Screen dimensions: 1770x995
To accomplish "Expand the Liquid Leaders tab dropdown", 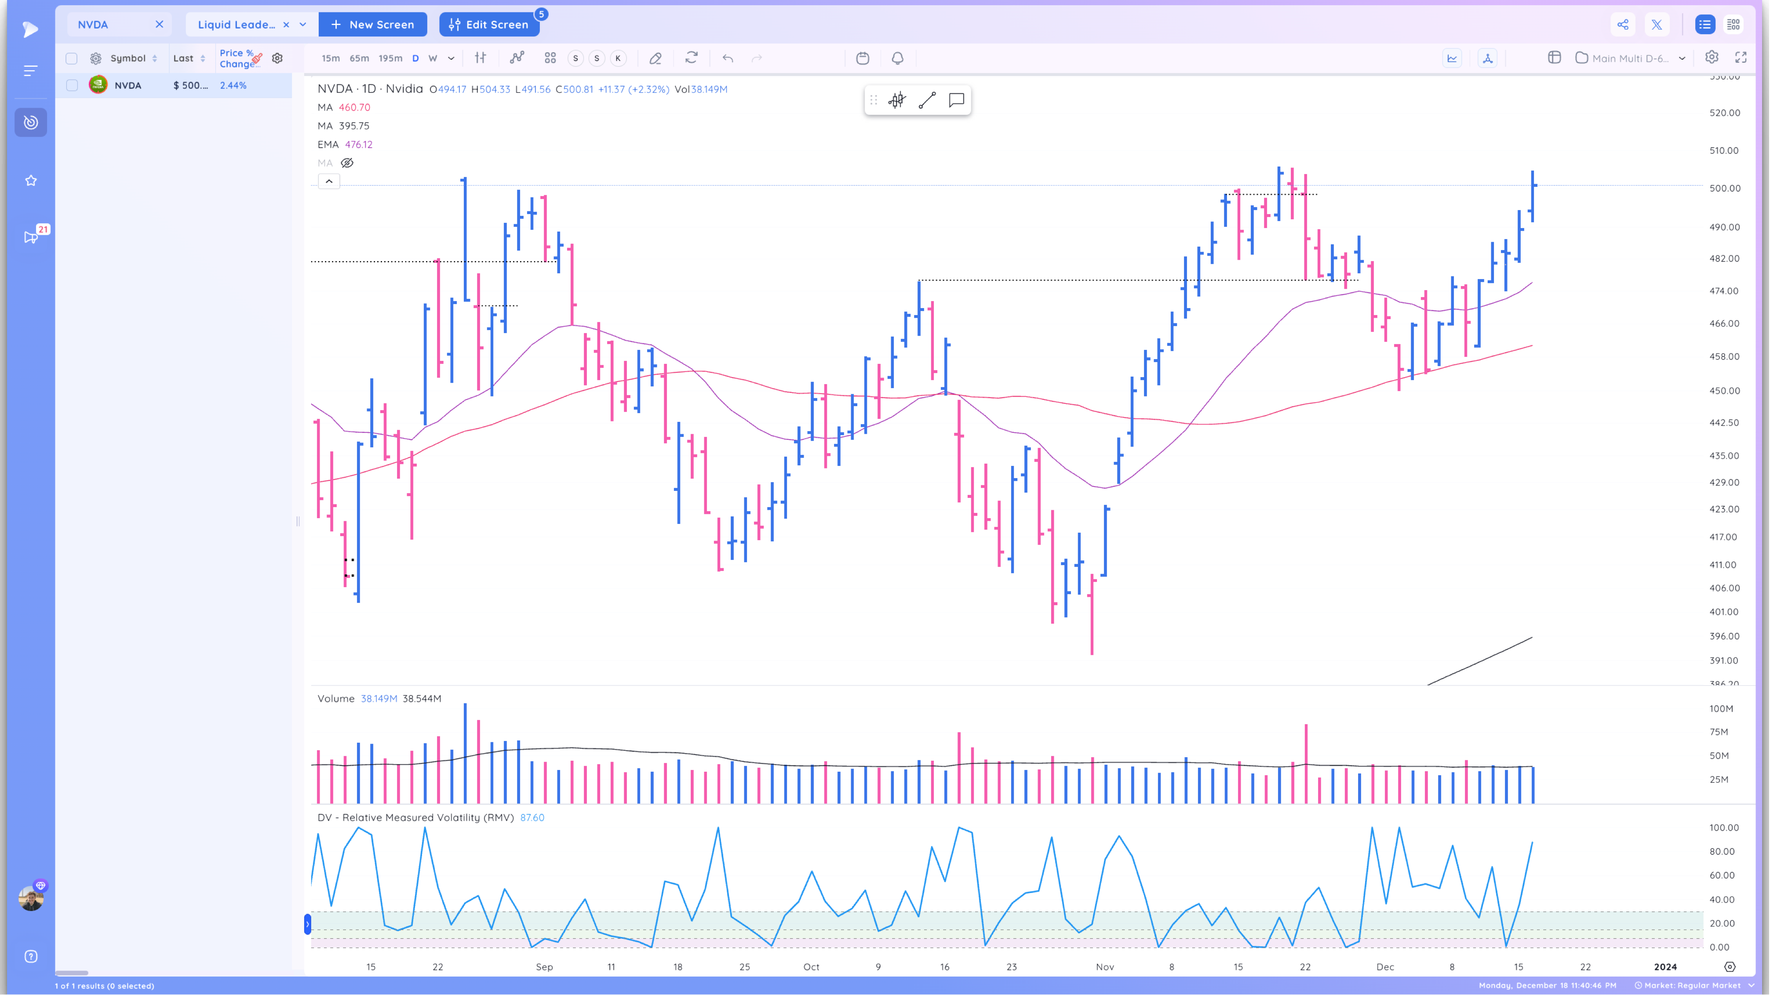I will (x=303, y=25).
